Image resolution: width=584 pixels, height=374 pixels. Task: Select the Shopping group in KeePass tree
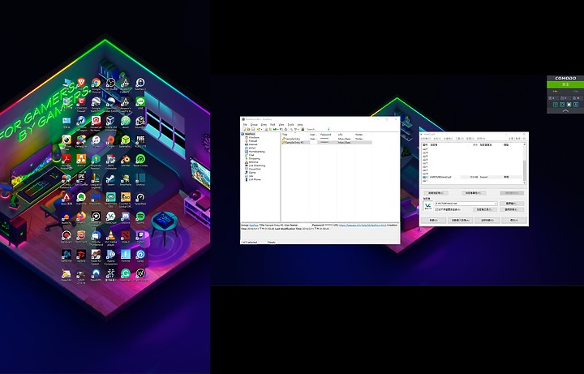(255, 159)
